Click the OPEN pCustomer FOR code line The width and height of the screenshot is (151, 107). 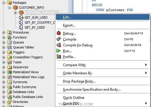tap(114, 10)
